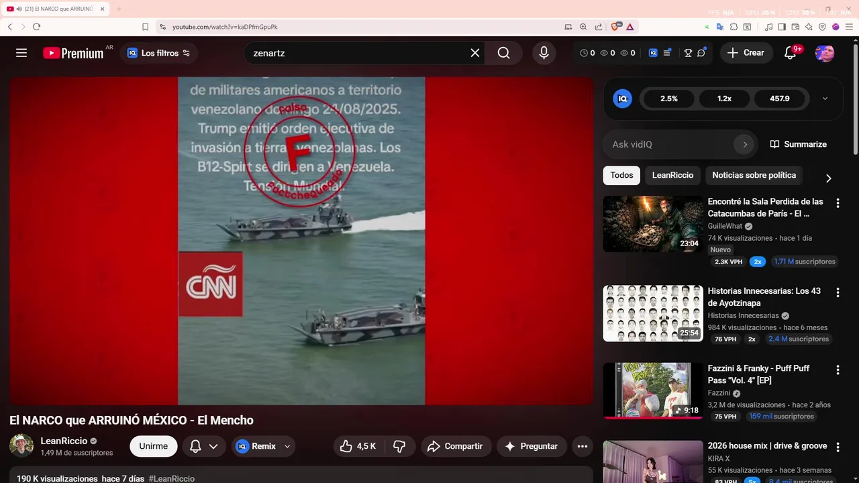Open the subscription notification bell dropdown

pos(204,446)
